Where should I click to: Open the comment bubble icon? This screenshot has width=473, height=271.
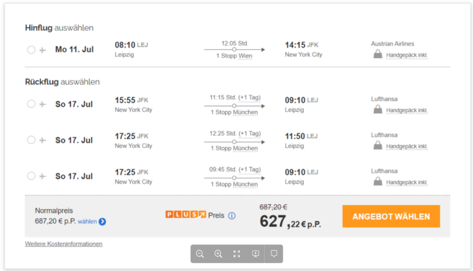274,254
